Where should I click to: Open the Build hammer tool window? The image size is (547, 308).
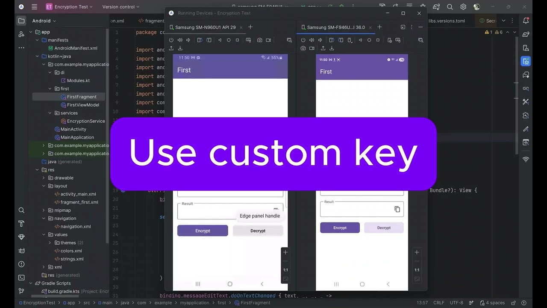(21, 224)
